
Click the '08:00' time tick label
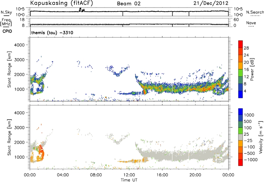point(96,175)
